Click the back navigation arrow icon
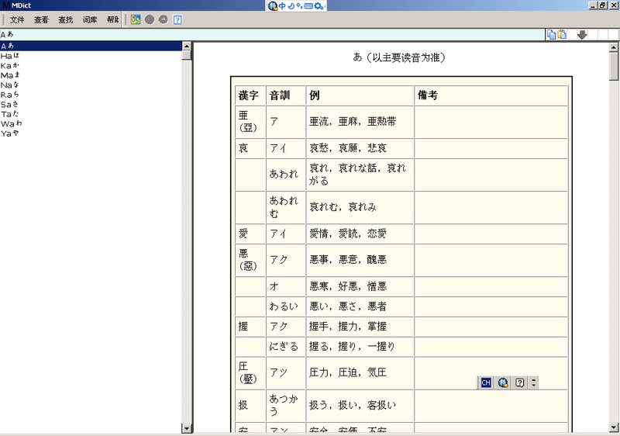 click(150, 19)
